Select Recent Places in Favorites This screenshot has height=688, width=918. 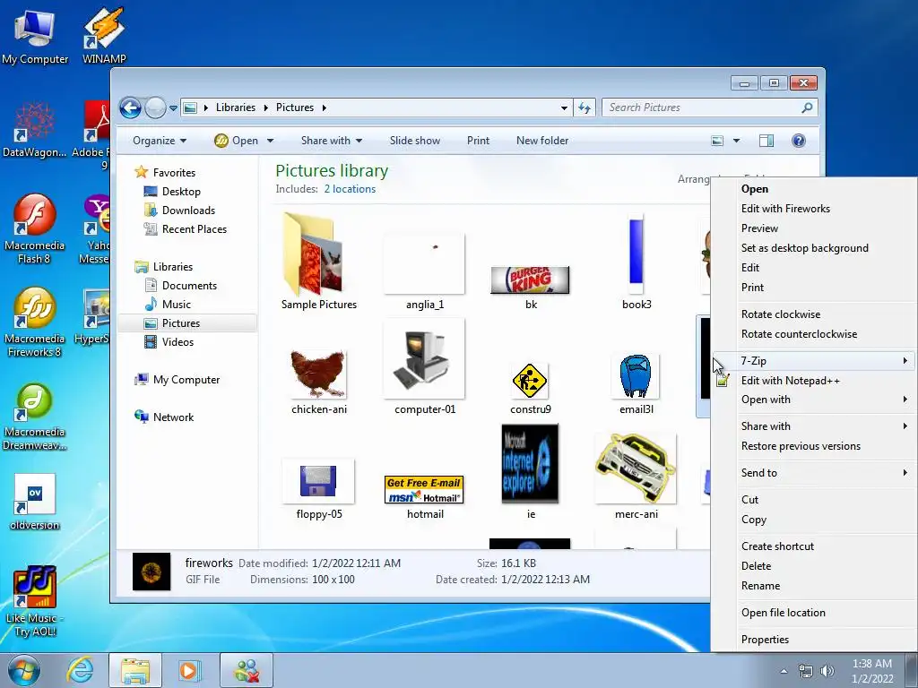[x=194, y=229]
